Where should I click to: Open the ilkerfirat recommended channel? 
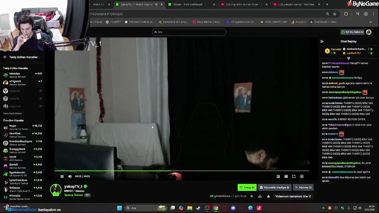tap(23, 135)
